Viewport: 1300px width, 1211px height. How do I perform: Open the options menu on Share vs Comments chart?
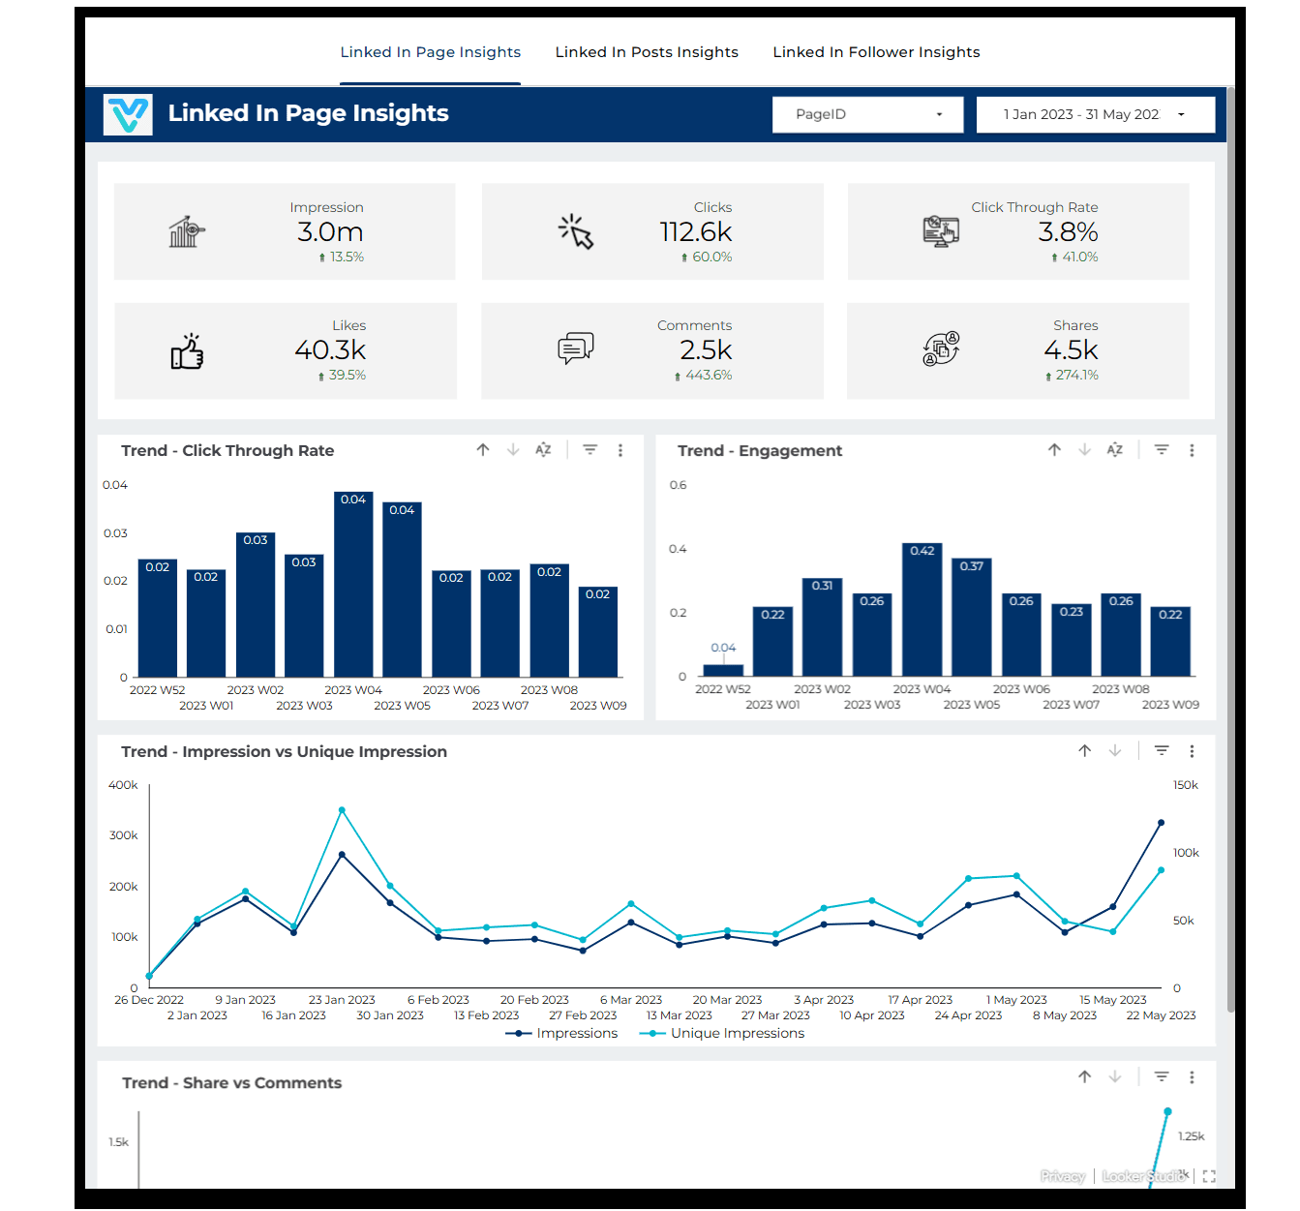1192,1076
